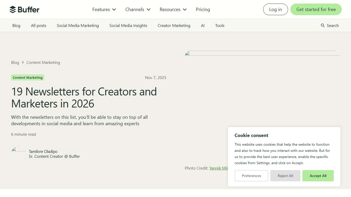
Task: Expand the Channels menu
Action: pos(137,9)
